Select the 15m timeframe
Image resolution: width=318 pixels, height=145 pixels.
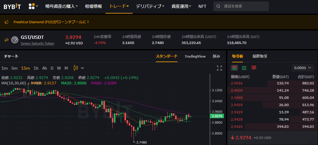25,68
